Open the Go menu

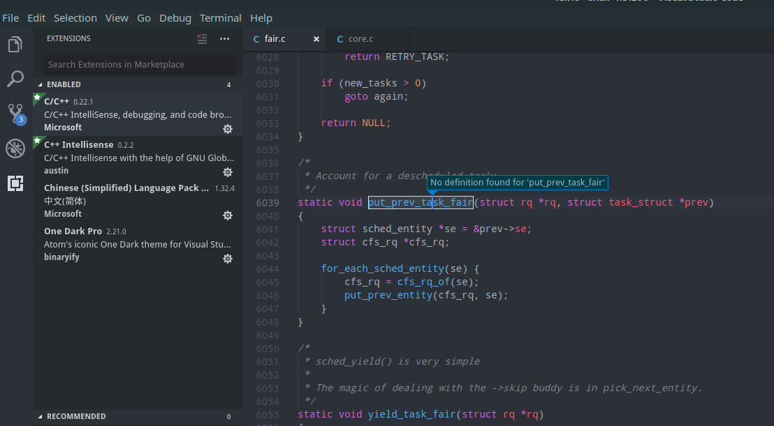tap(144, 17)
